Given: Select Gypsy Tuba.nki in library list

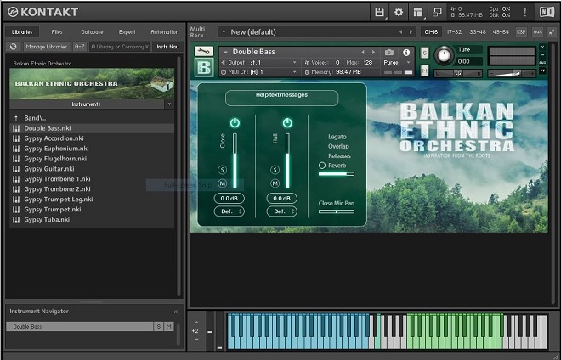Looking at the screenshot, I should (x=92, y=220).
